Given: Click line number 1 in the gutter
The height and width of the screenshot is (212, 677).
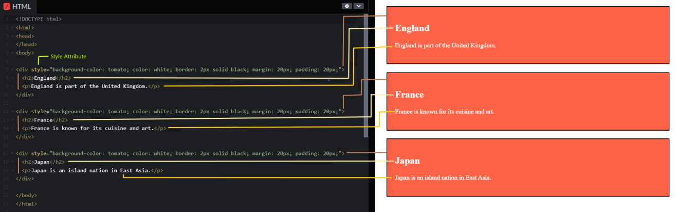Looking at the screenshot, I should [7, 19].
